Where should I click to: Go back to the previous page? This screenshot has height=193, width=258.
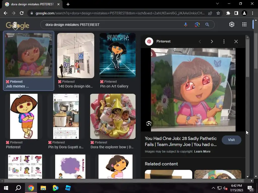(6, 13)
